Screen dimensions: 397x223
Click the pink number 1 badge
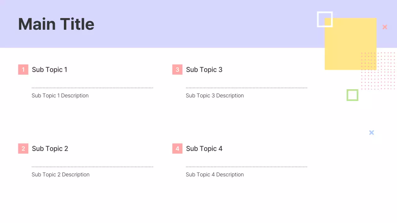(x=23, y=70)
